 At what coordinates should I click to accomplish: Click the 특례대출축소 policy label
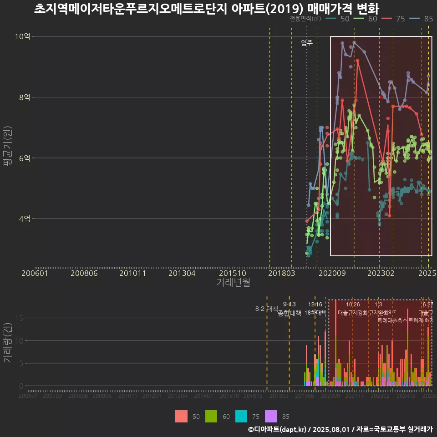pos(393,320)
